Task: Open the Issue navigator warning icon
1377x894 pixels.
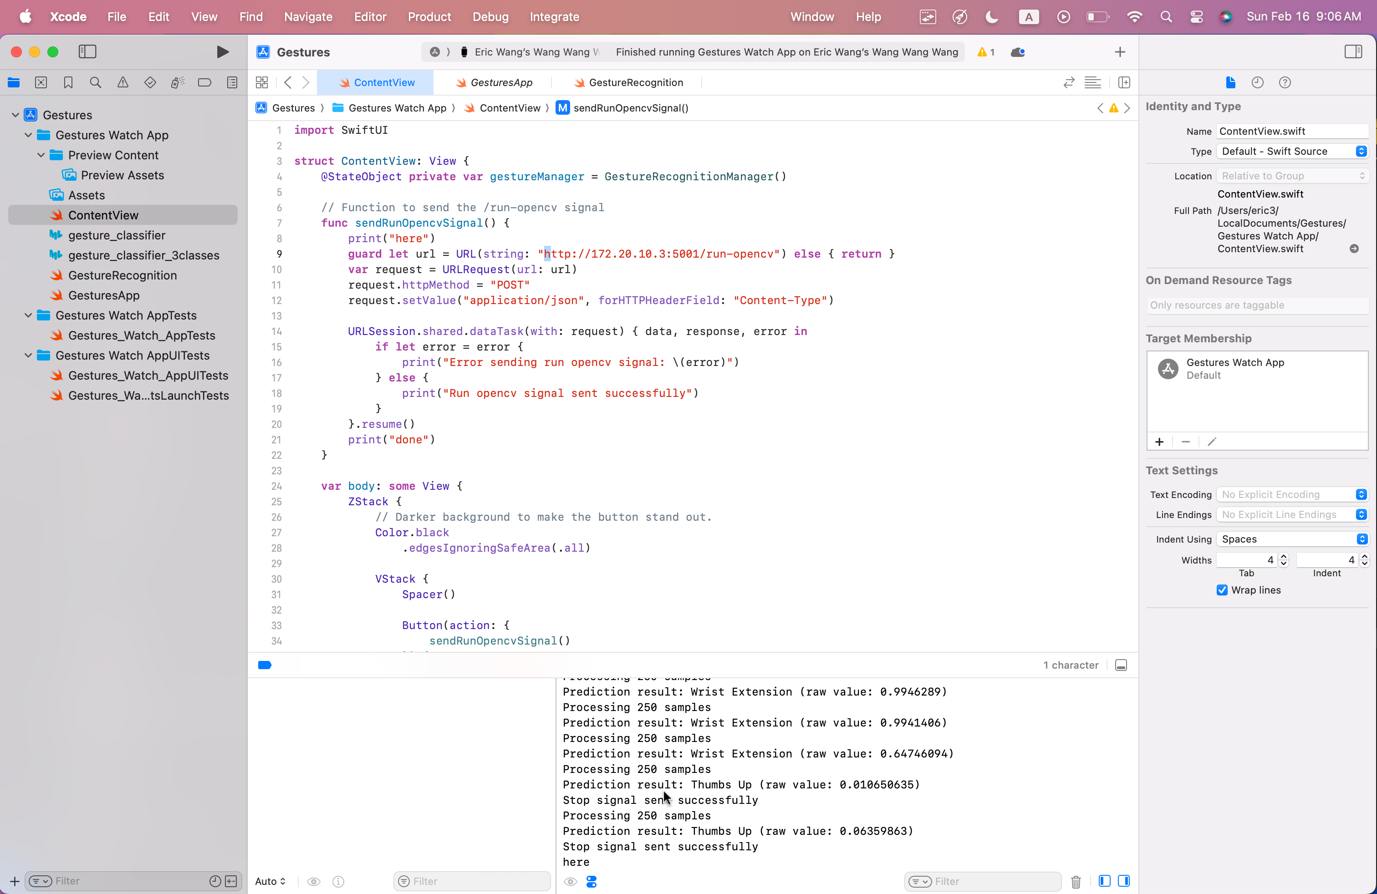Action: coord(122,83)
